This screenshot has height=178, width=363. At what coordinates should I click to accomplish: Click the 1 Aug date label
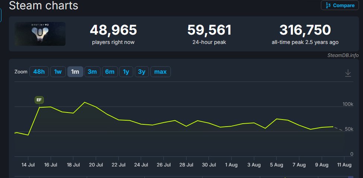click(x=231, y=165)
